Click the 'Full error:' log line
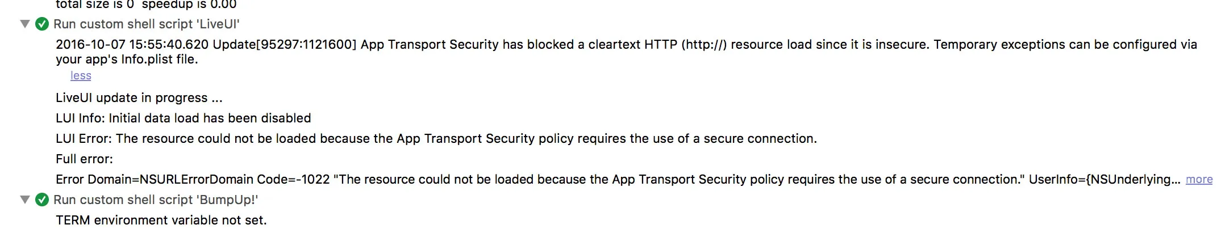The height and width of the screenshot is (229, 1217). coord(84,159)
